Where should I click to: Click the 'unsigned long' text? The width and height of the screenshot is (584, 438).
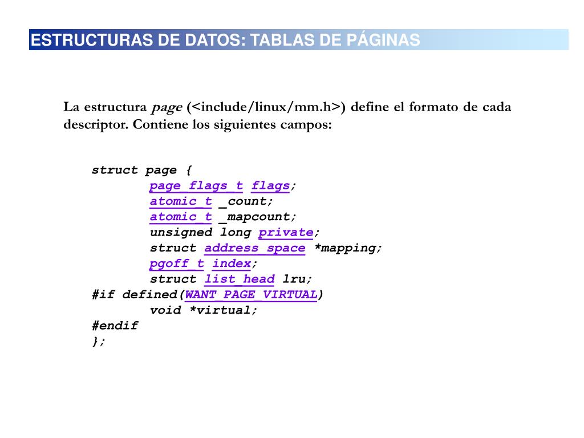(x=200, y=233)
